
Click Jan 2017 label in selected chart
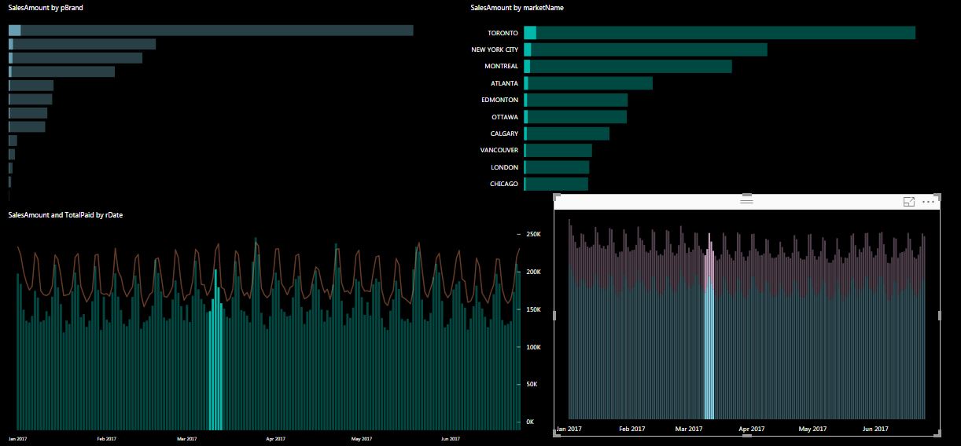click(x=569, y=429)
